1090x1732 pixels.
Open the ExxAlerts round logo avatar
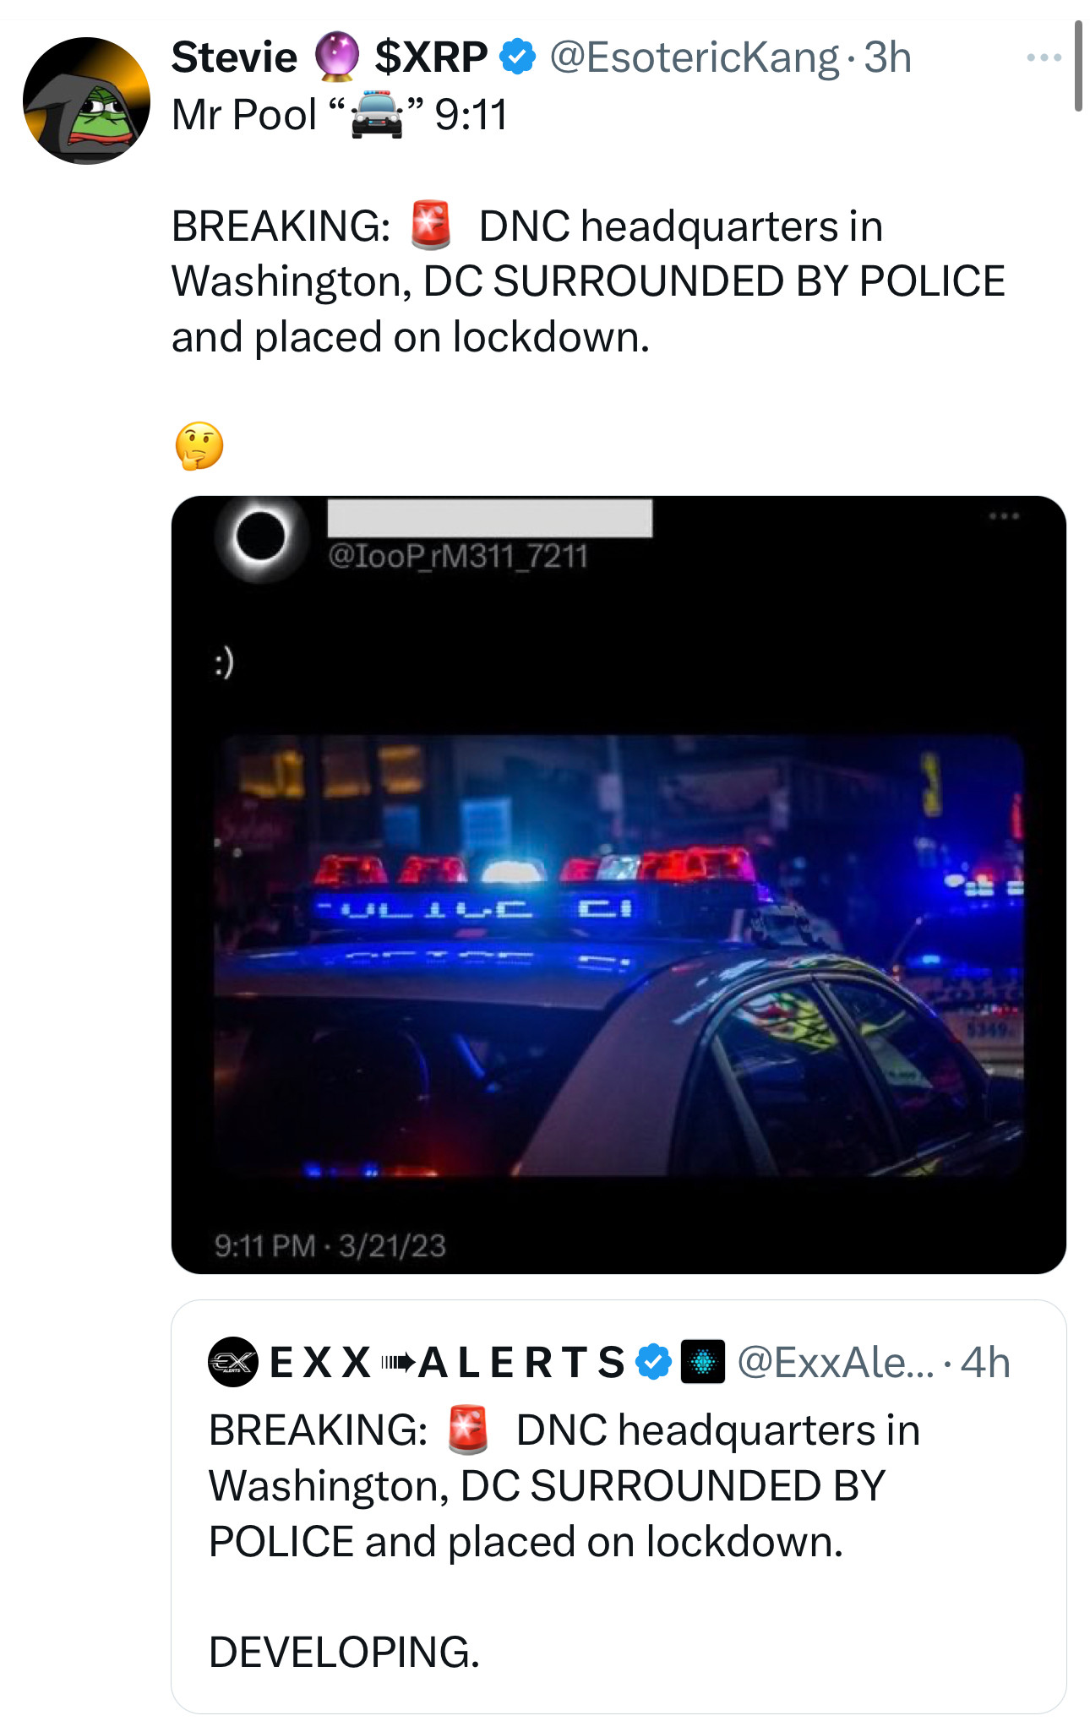[x=232, y=1362]
